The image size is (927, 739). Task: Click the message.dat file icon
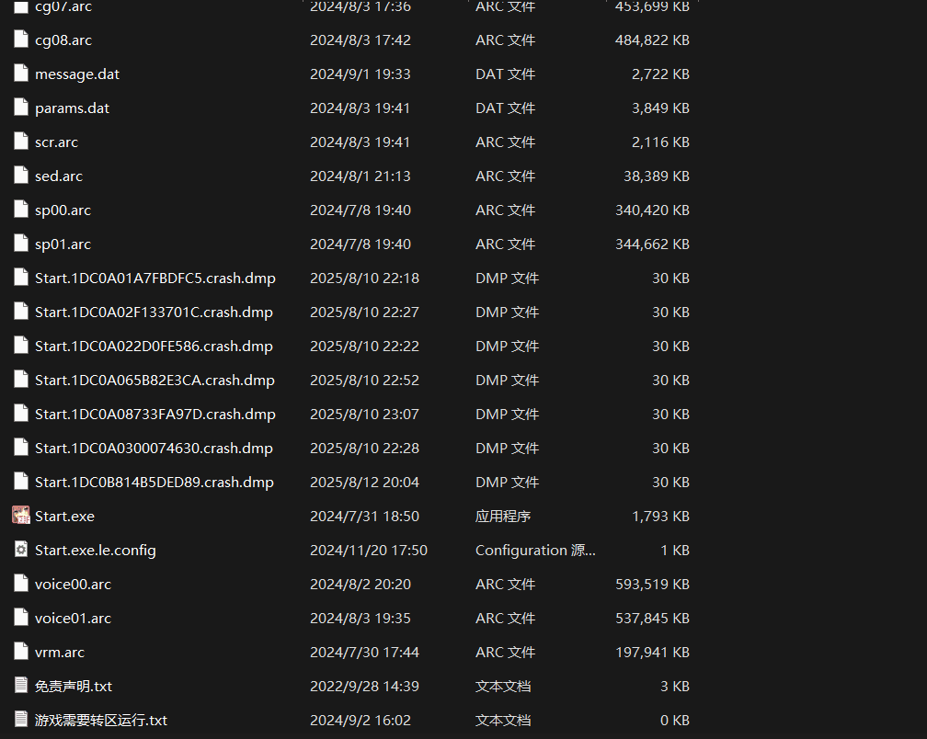21,74
